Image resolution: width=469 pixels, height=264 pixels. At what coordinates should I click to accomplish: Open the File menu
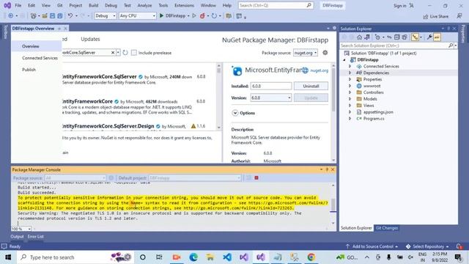(18, 5)
